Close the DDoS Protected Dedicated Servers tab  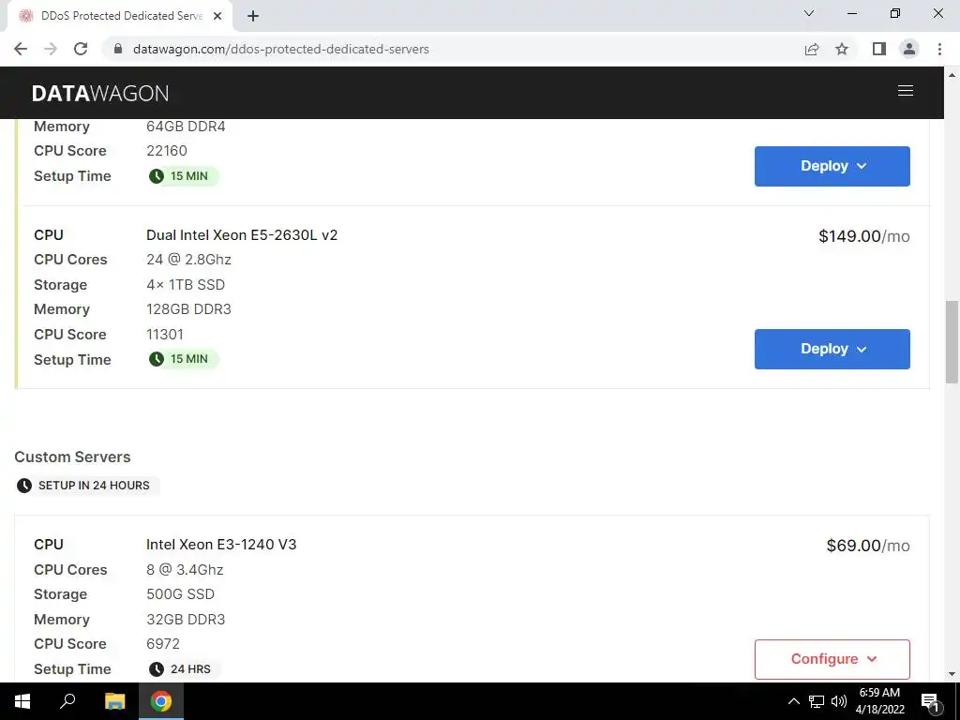click(217, 16)
